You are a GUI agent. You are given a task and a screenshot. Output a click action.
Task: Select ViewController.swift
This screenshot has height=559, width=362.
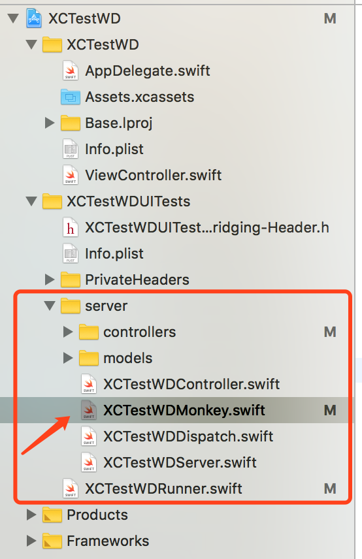[154, 175]
